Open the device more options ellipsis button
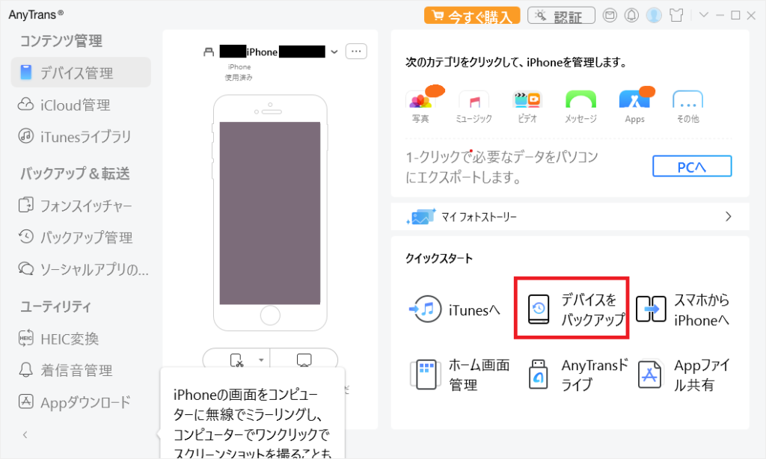This screenshot has height=459, width=766. click(x=356, y=52)
